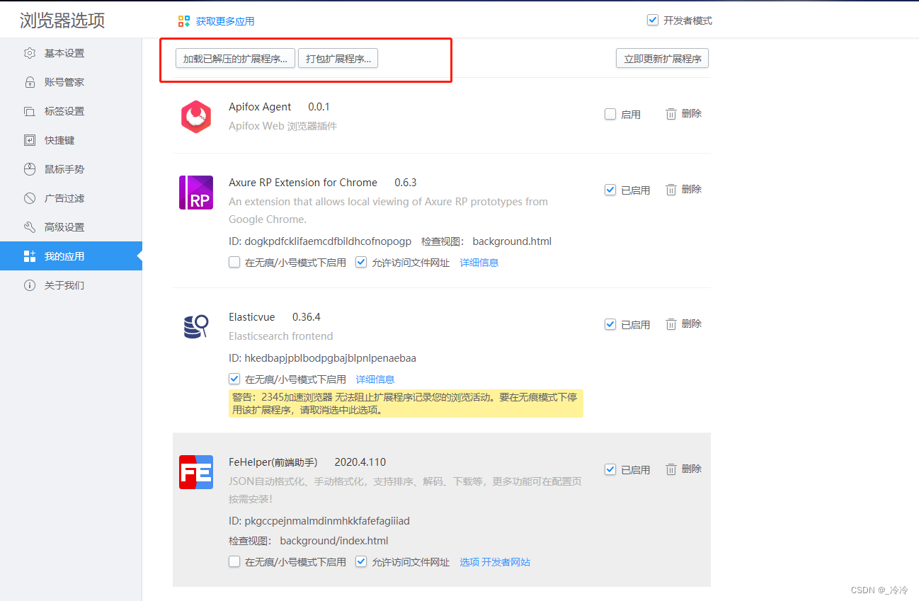Click the 快捷键 keyboard icon
The height and width of the screenshot is (601, 919).
[30, 139]
